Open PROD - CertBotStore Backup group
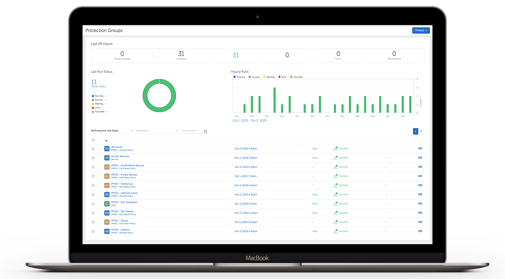The height and width of the screenshot is (279, 505). point(127,166)
